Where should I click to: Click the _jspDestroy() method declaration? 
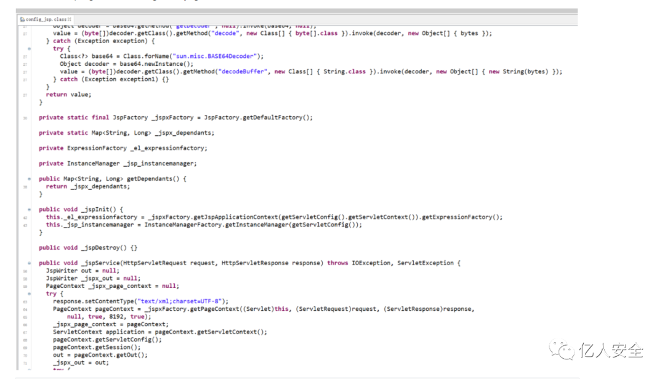[88, 247]
